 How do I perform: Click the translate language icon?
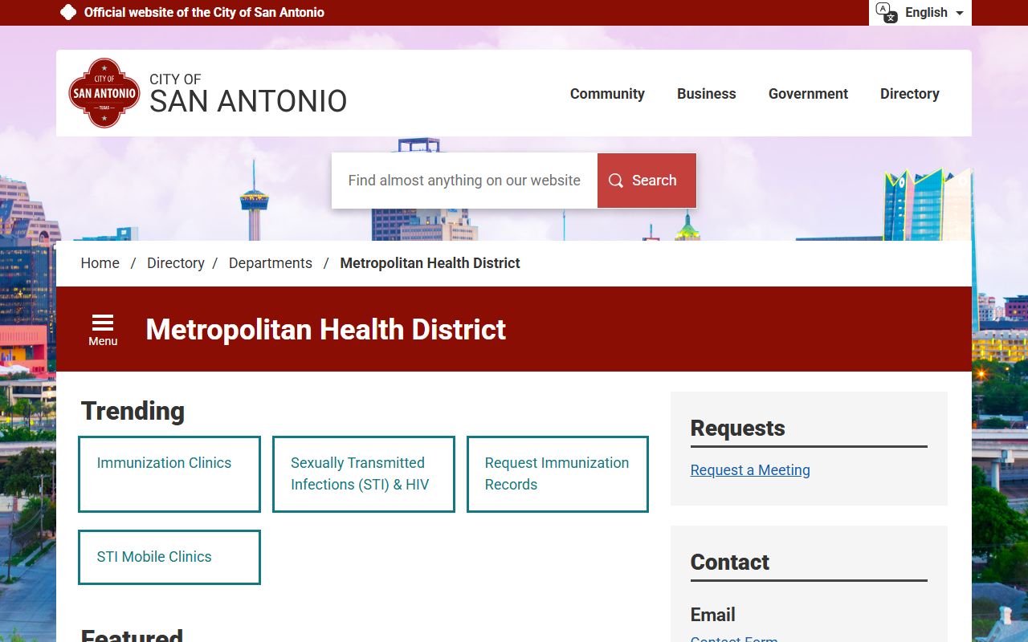886,13
